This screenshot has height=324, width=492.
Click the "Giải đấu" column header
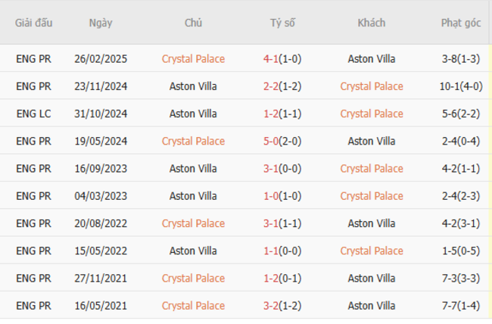click(x=34, y=23)
